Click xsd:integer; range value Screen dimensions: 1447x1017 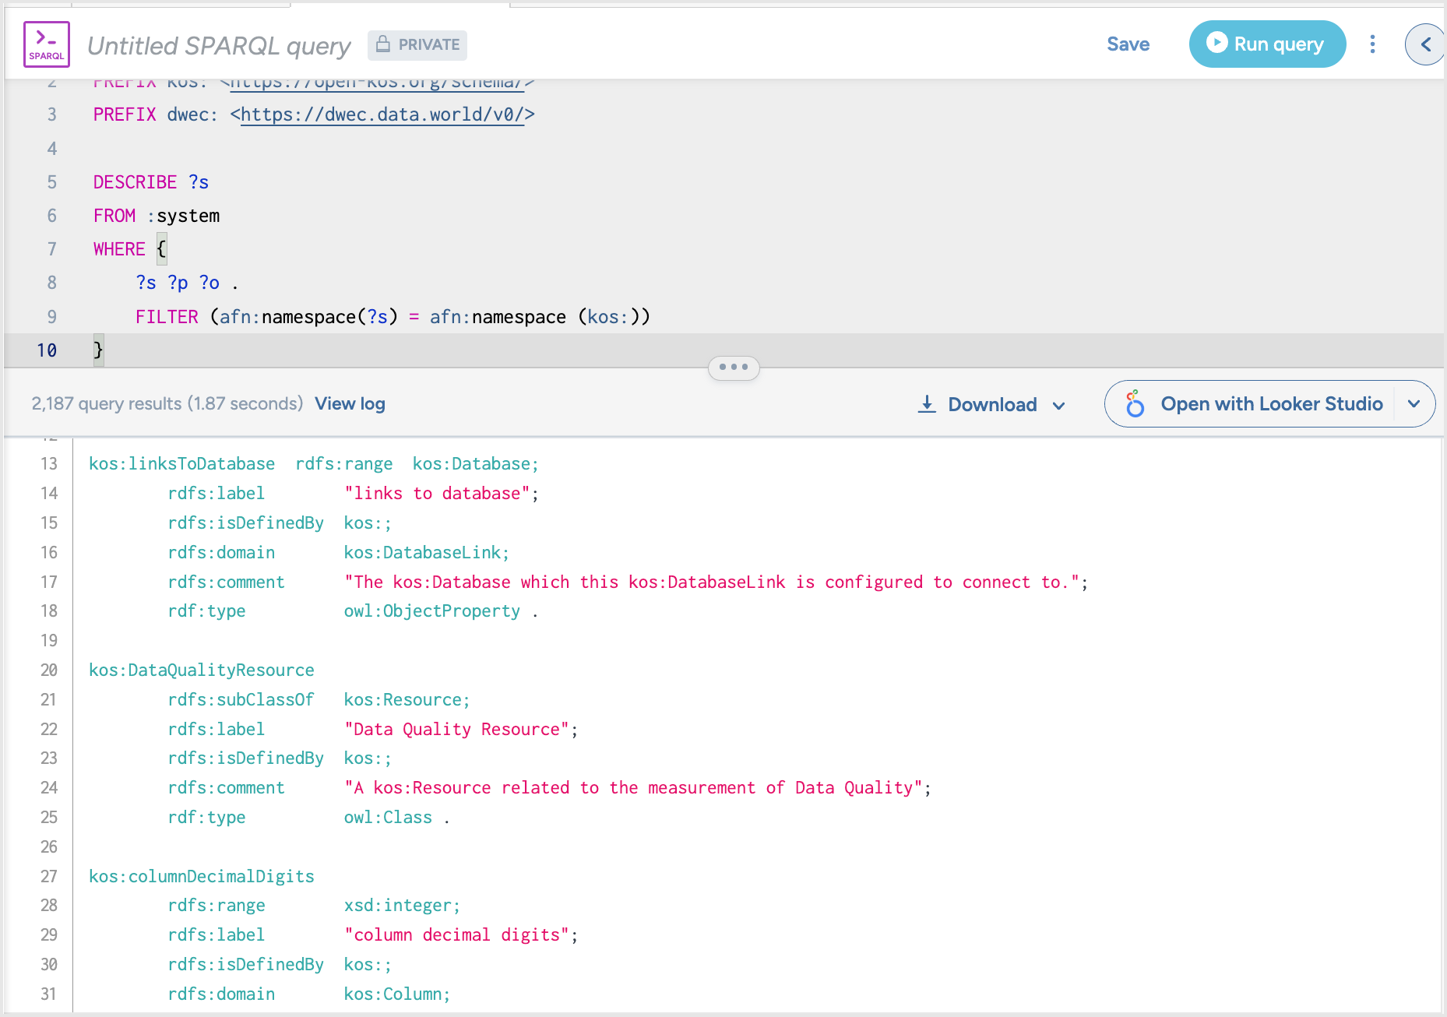click(403, 905)
